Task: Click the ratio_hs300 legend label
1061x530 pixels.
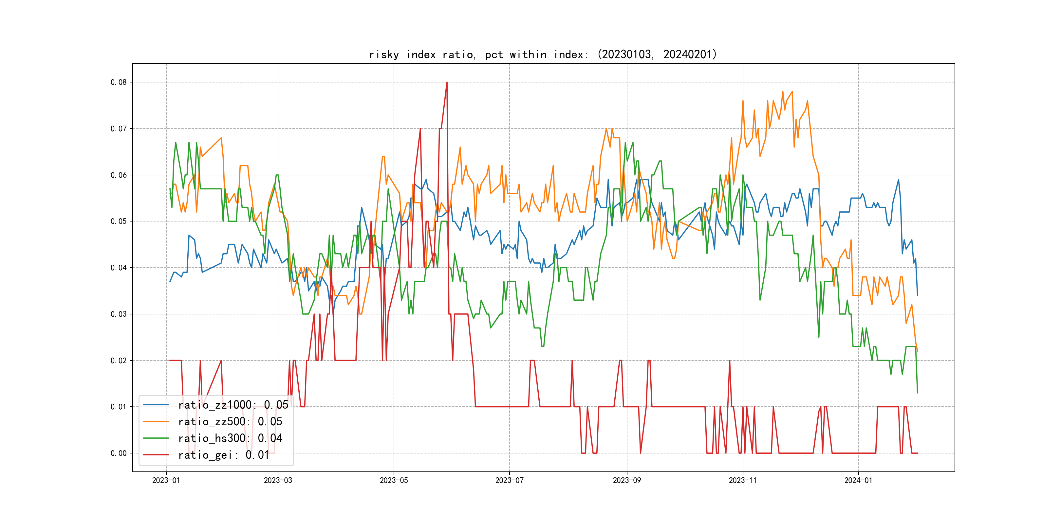Action: (230, 438)
